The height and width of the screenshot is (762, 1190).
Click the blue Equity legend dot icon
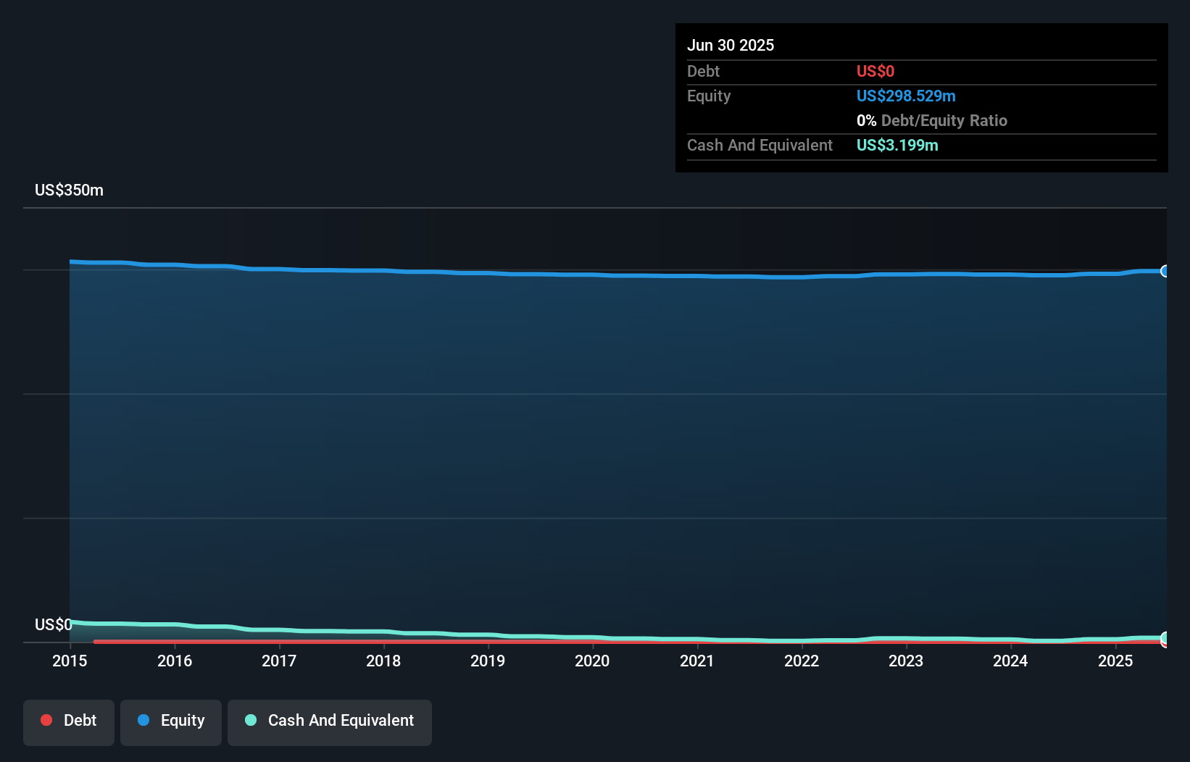point(143,720)
